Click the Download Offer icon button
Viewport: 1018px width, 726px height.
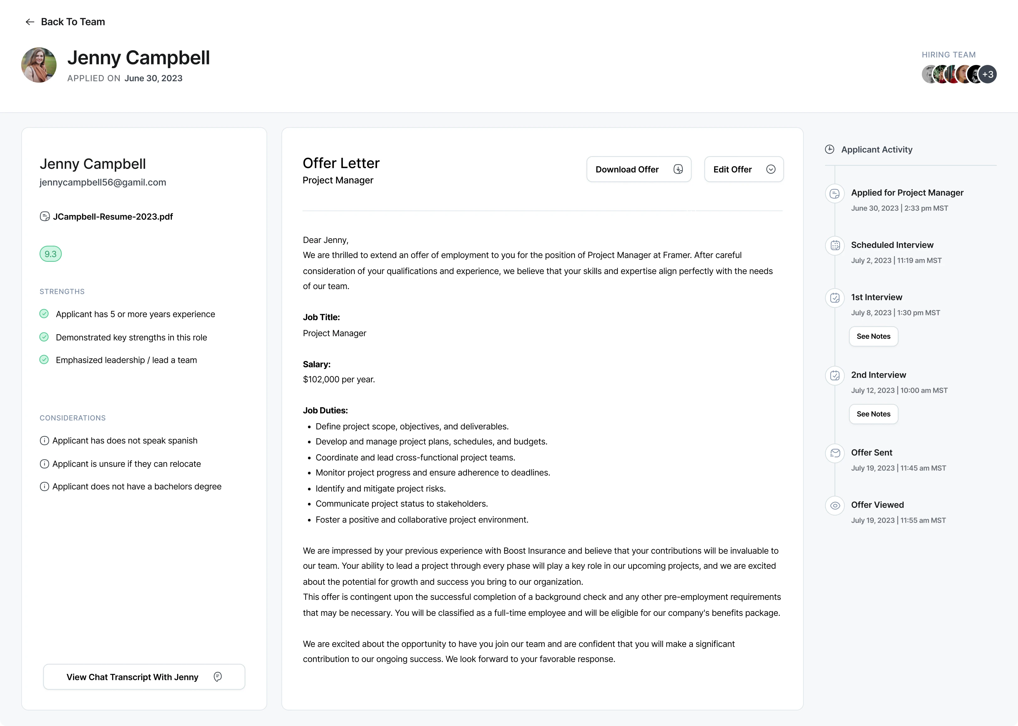678,169
